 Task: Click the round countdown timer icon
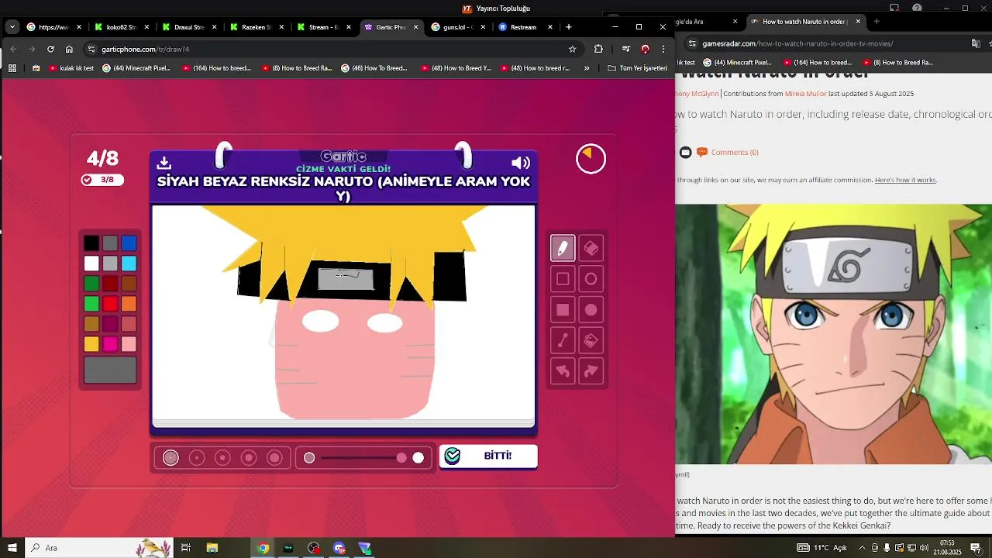(591, 159)
